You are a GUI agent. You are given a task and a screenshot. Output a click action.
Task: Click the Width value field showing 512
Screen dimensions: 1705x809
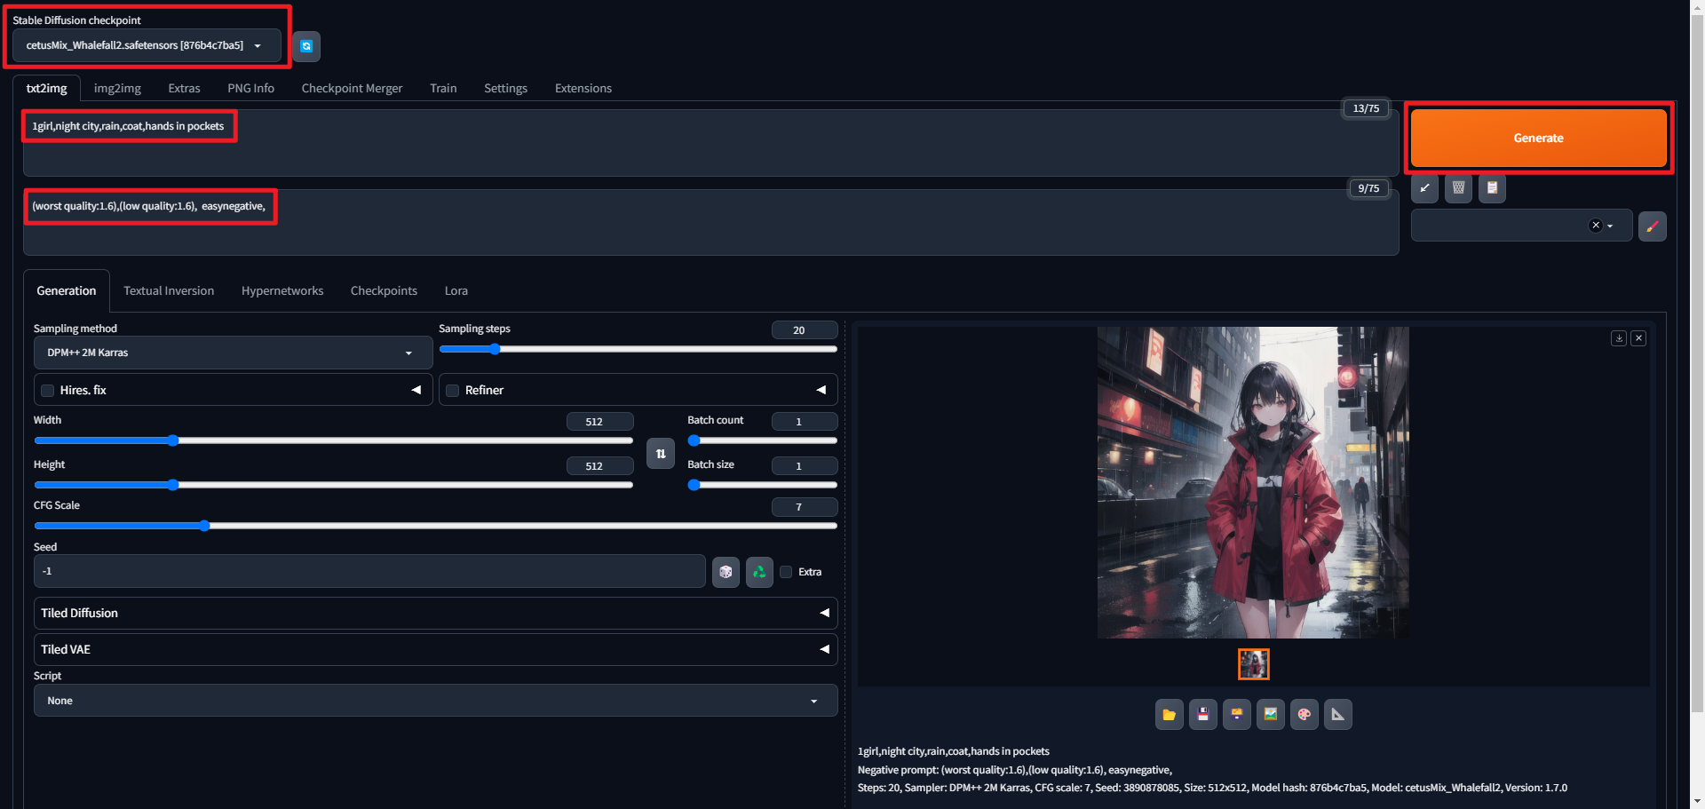pos(599,422)
